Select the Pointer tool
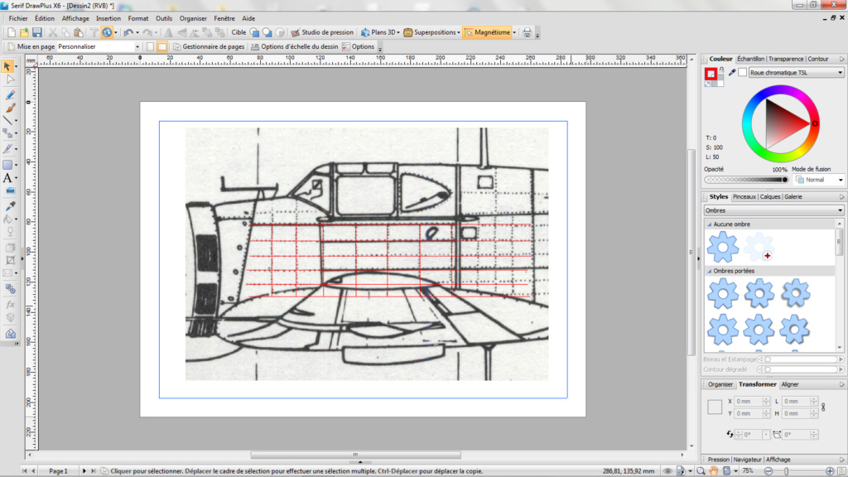Image resolution: width=848 pixels, height=477 pixels. 7,66
